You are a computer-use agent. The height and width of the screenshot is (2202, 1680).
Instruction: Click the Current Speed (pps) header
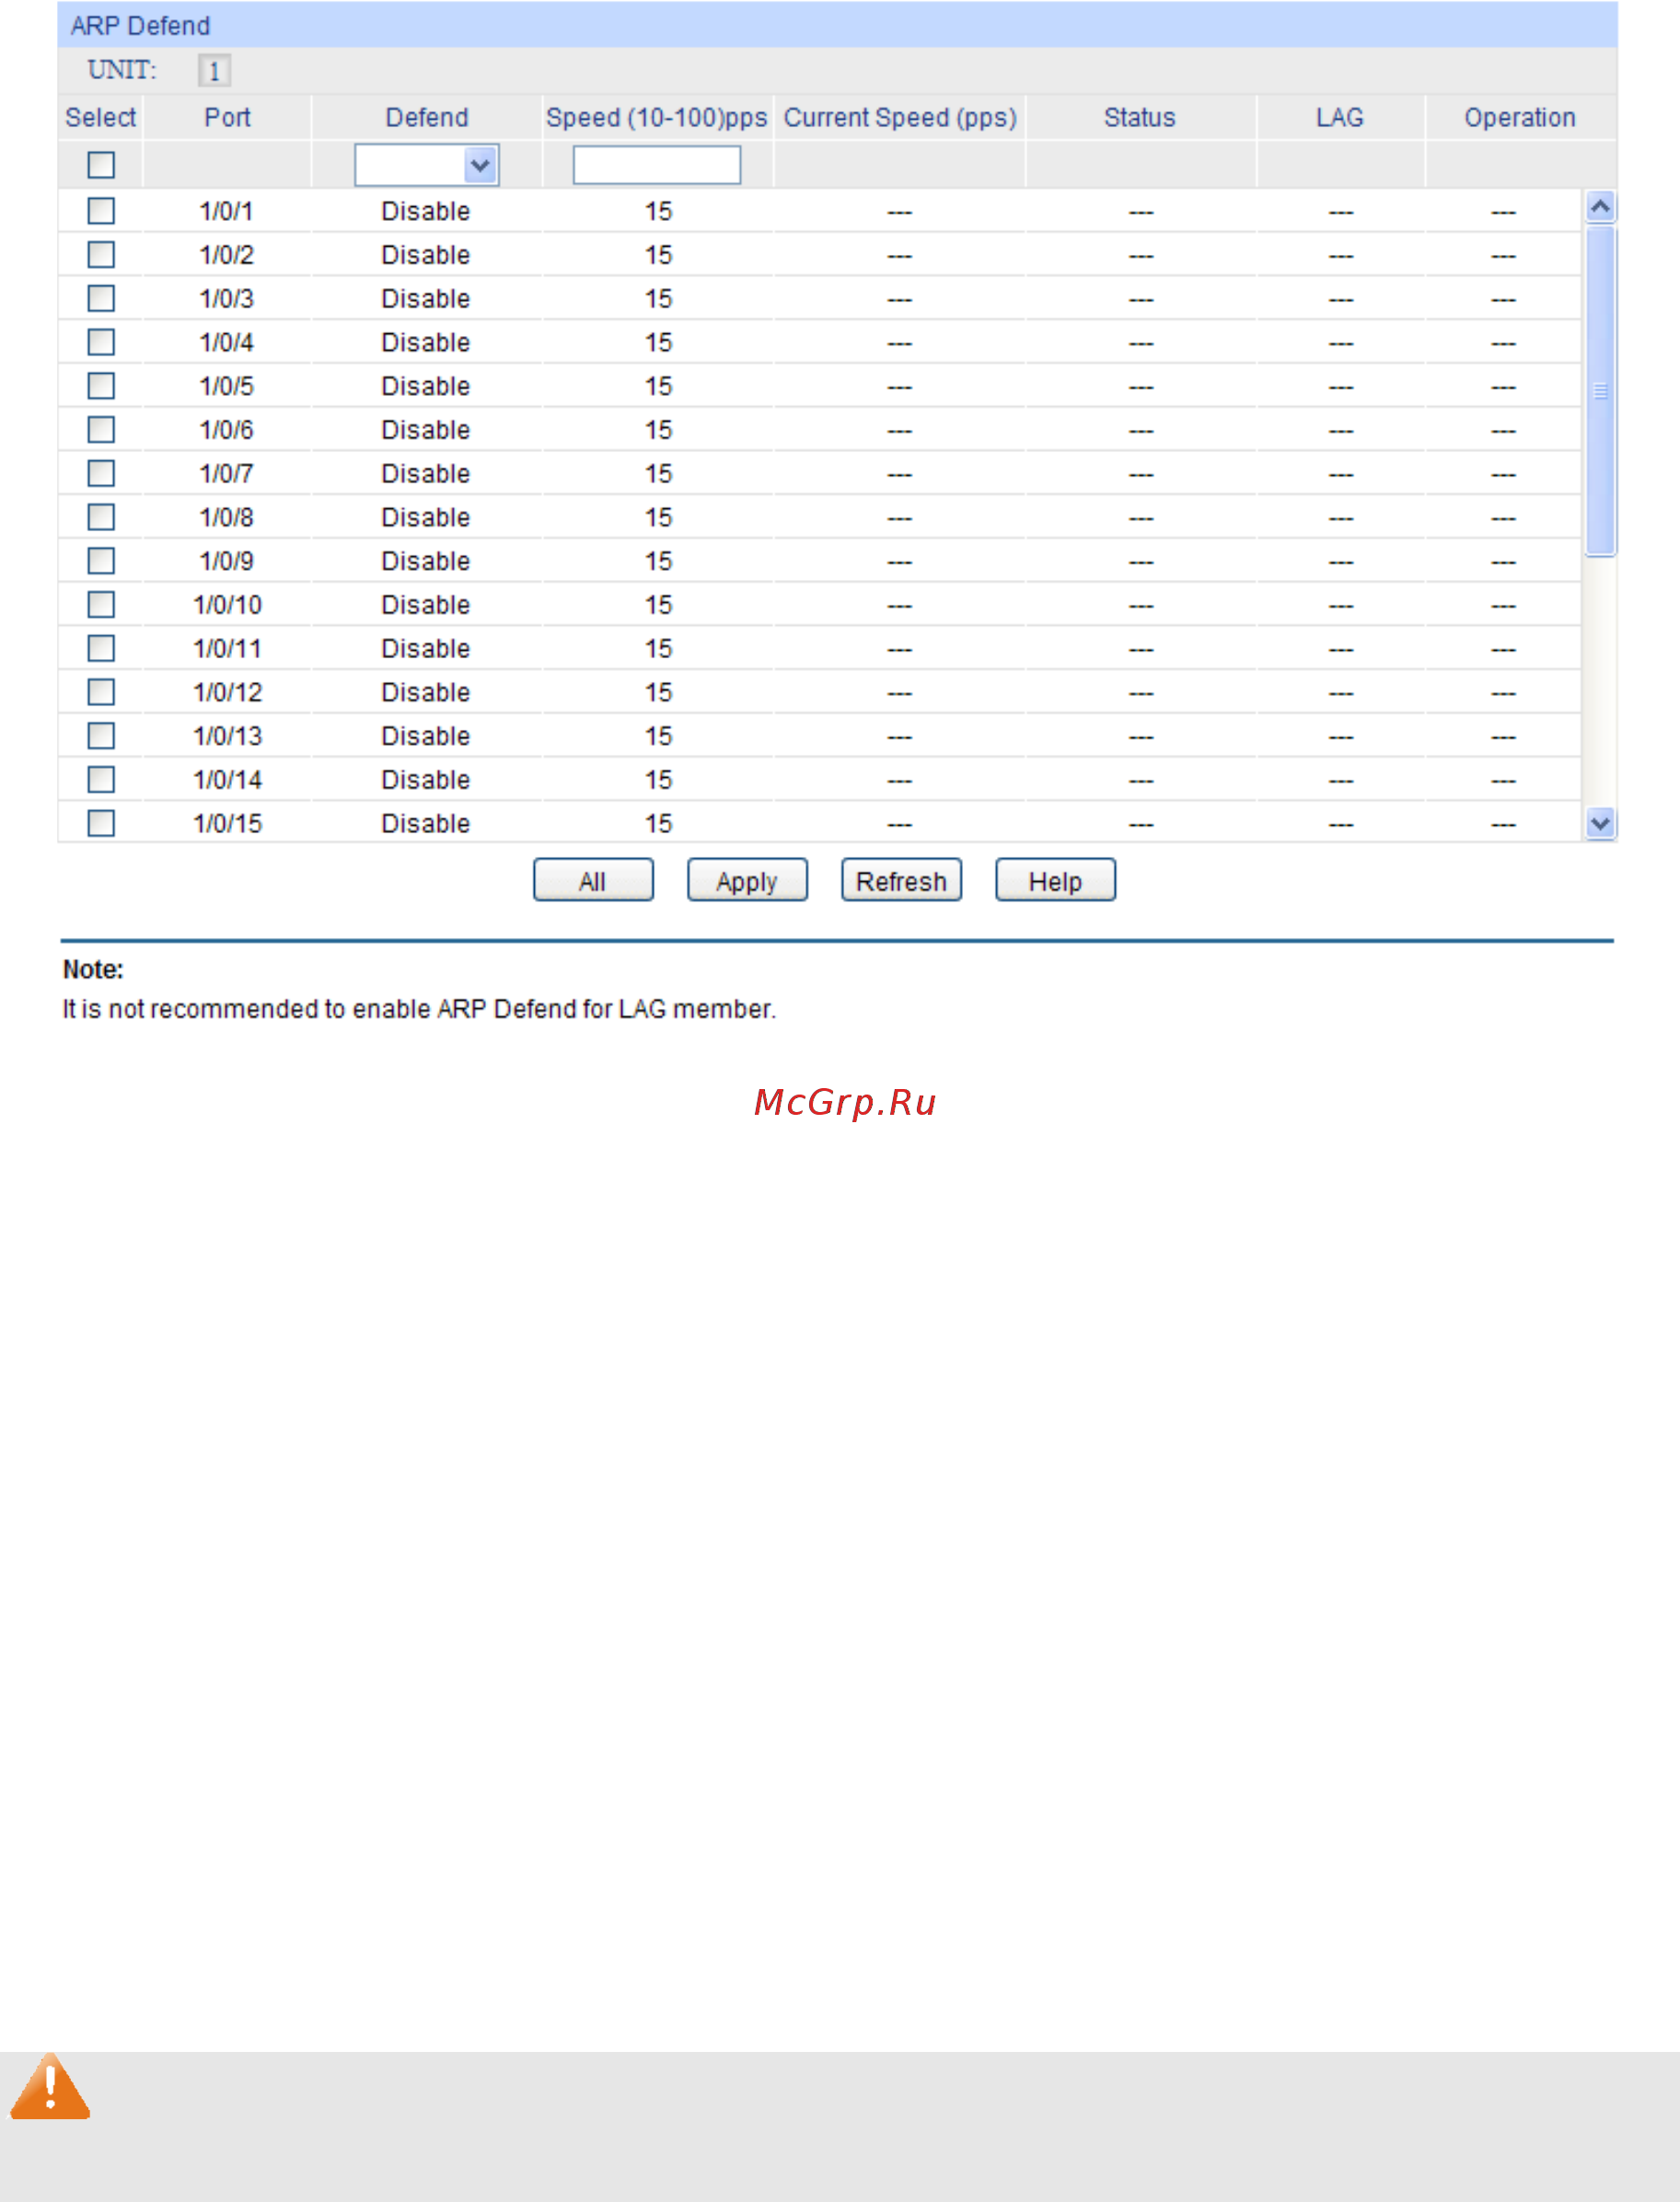(x=900, y=118)
